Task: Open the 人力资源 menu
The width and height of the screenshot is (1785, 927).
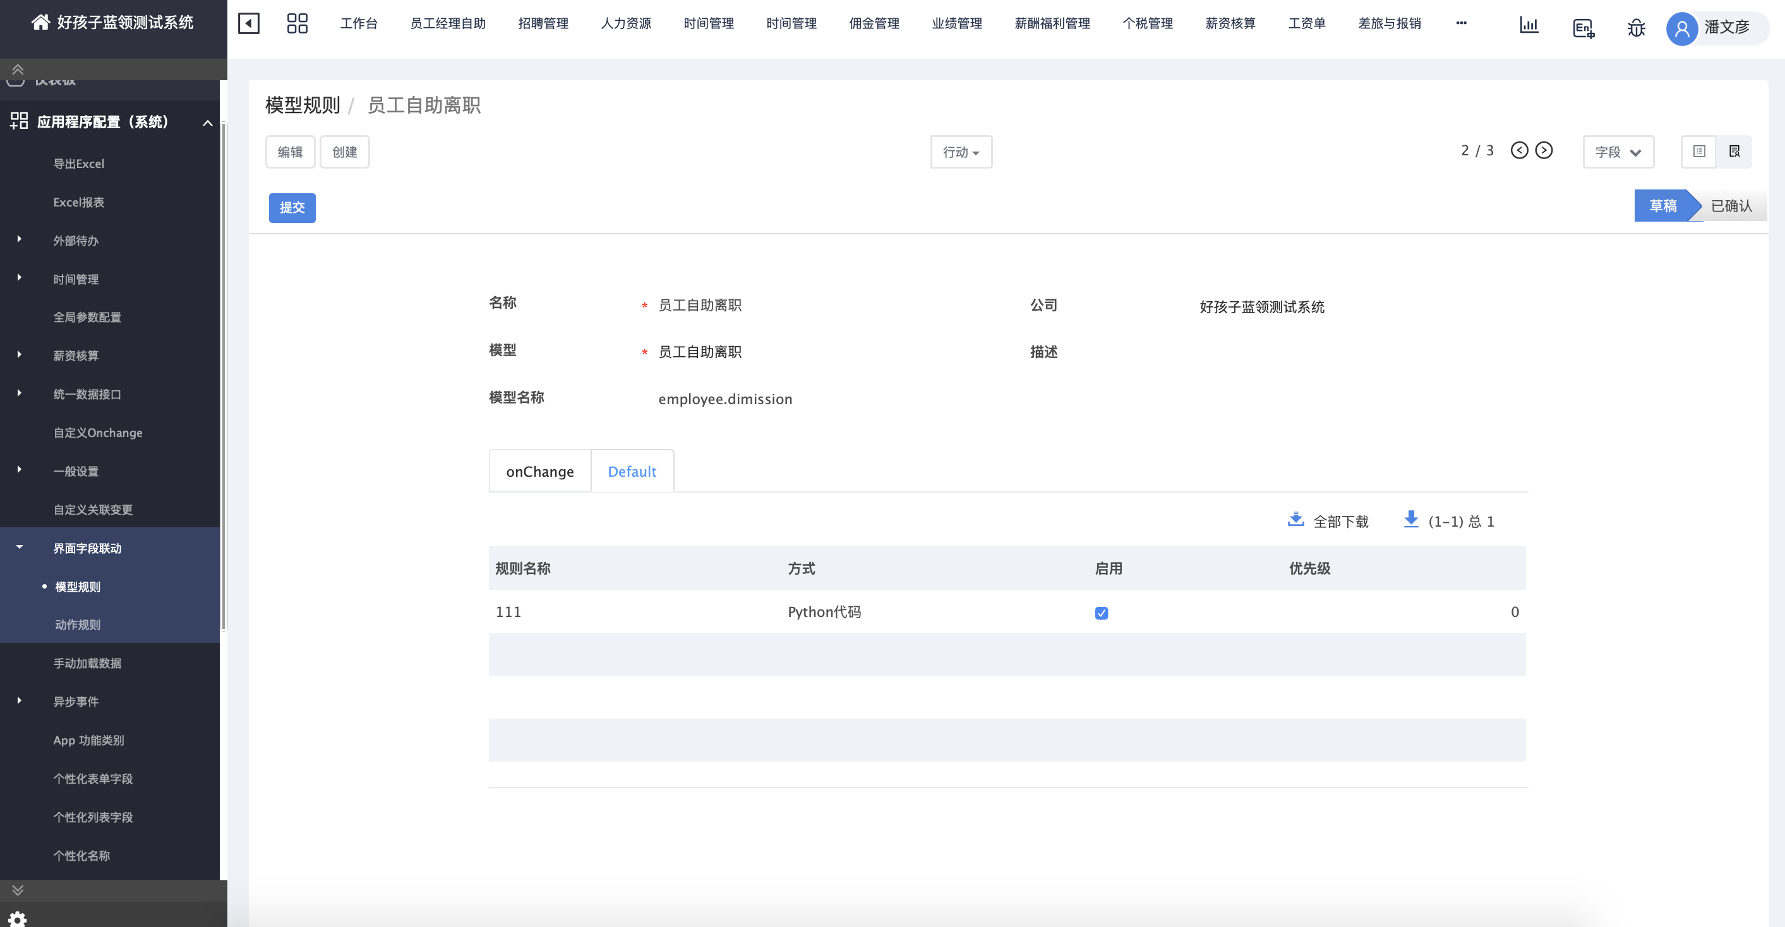Action: pos(626,23)
